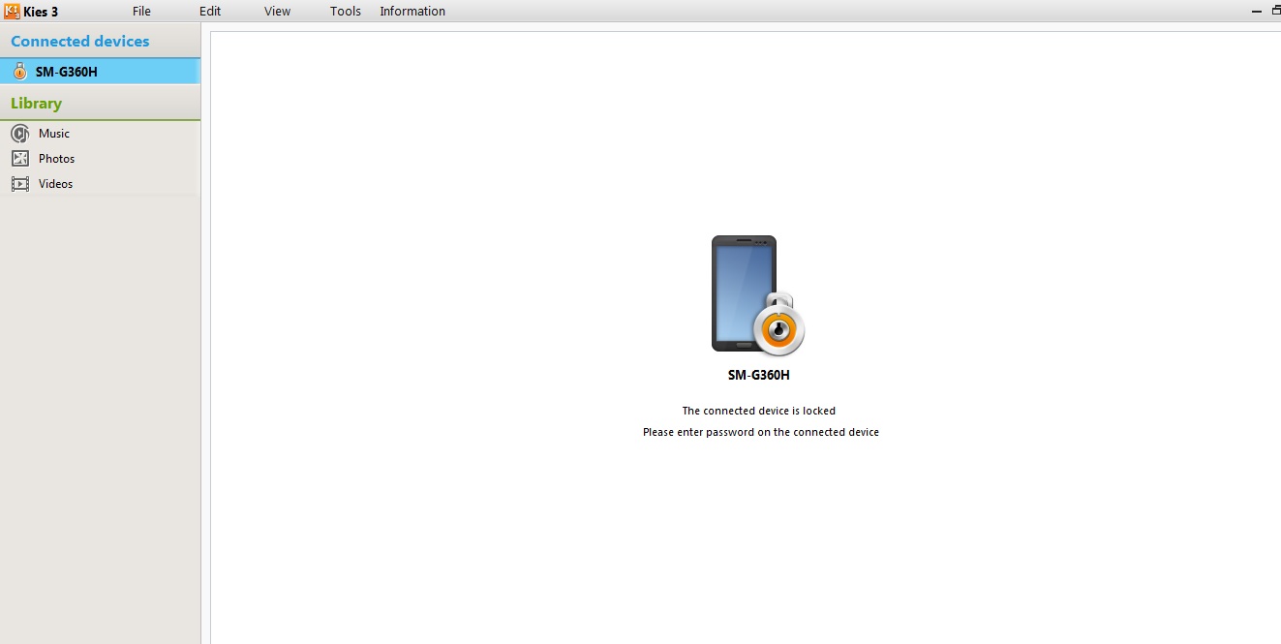Click the Videos library icon
The width and height of the screenshot is (1281, 644).
tap(19, 184)
